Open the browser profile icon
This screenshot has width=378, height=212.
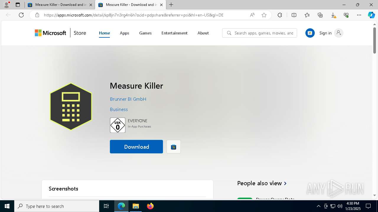click(6, 5)
